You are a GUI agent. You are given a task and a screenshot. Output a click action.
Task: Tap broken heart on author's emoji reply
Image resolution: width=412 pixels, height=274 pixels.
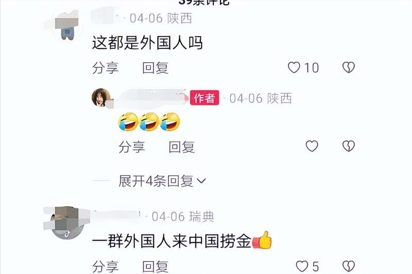pos(349,146)
